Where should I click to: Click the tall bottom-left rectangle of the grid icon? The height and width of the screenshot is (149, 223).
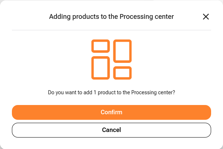point(101,68)
